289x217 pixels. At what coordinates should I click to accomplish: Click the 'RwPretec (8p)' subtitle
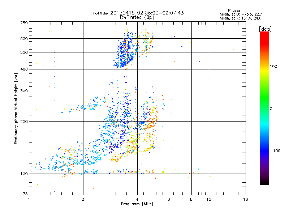point(137,17)
